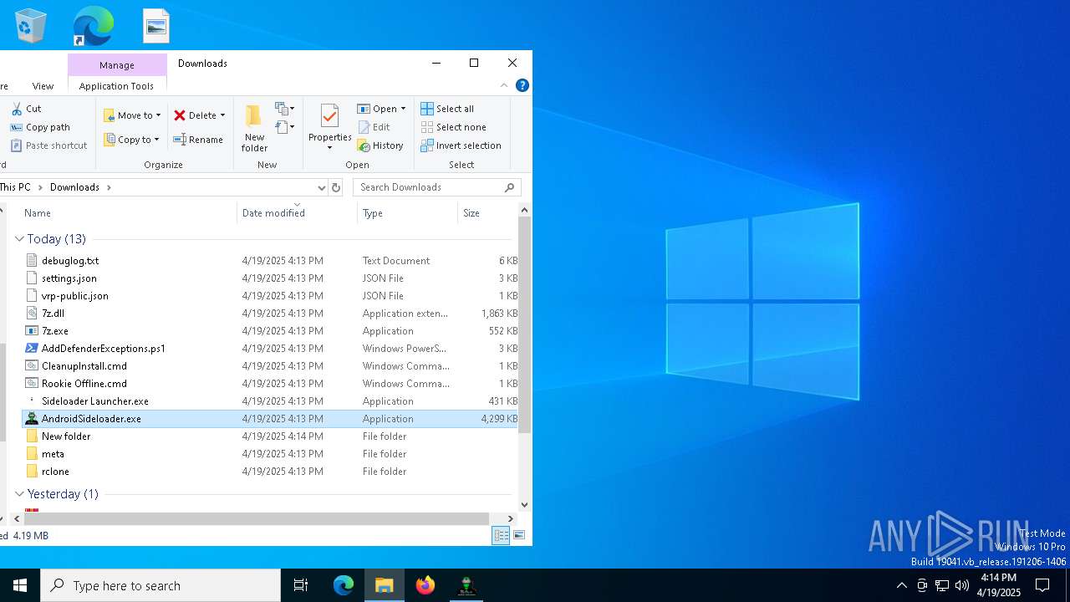Click the Rename button
The image size is (1070, 602).
click(198, 140)
